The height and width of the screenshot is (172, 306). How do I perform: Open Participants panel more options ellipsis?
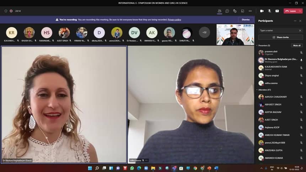(x=295, y=21)
